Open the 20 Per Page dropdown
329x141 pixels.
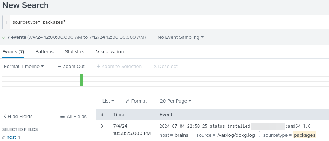[175, 101]
